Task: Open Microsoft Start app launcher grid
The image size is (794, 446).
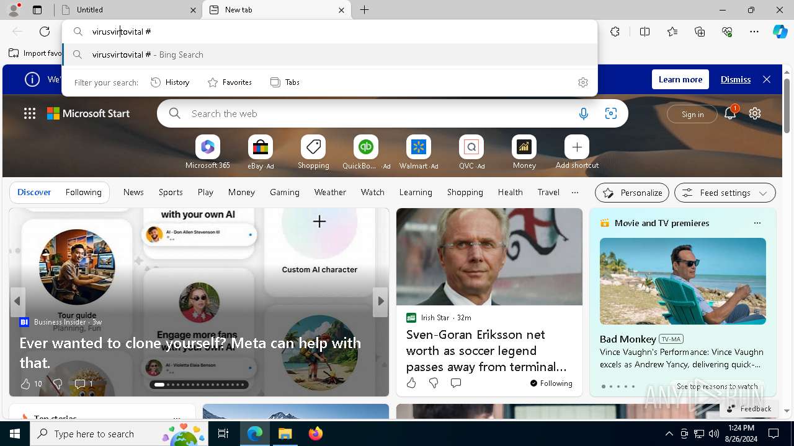Action: pyautogui.click(x=30, y=113)
